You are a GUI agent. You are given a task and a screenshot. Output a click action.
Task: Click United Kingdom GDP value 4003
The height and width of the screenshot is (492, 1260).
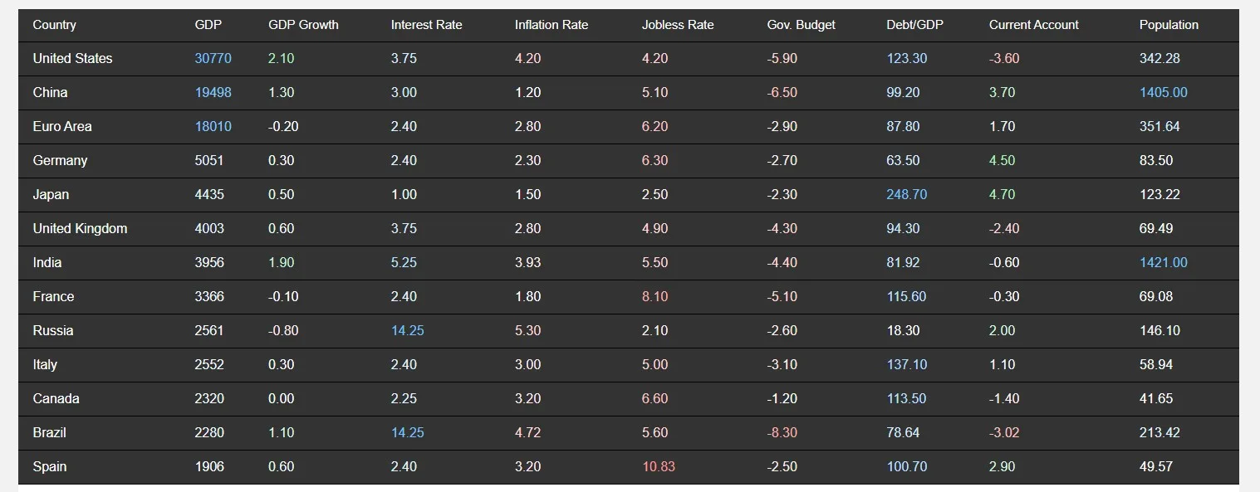[209, 228]
